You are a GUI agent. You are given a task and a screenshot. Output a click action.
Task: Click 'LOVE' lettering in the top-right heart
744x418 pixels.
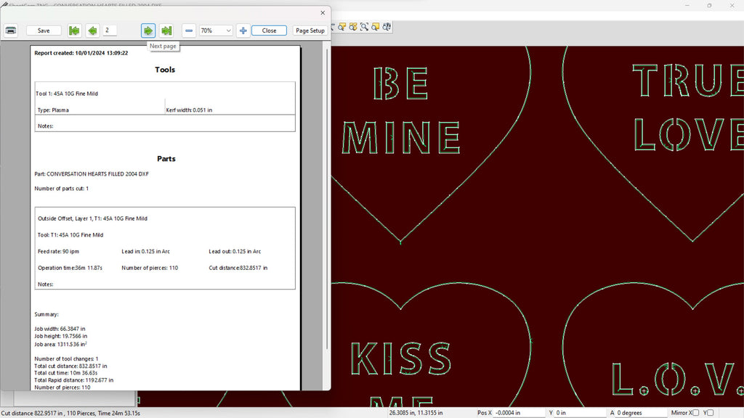(x=689, y=134)
